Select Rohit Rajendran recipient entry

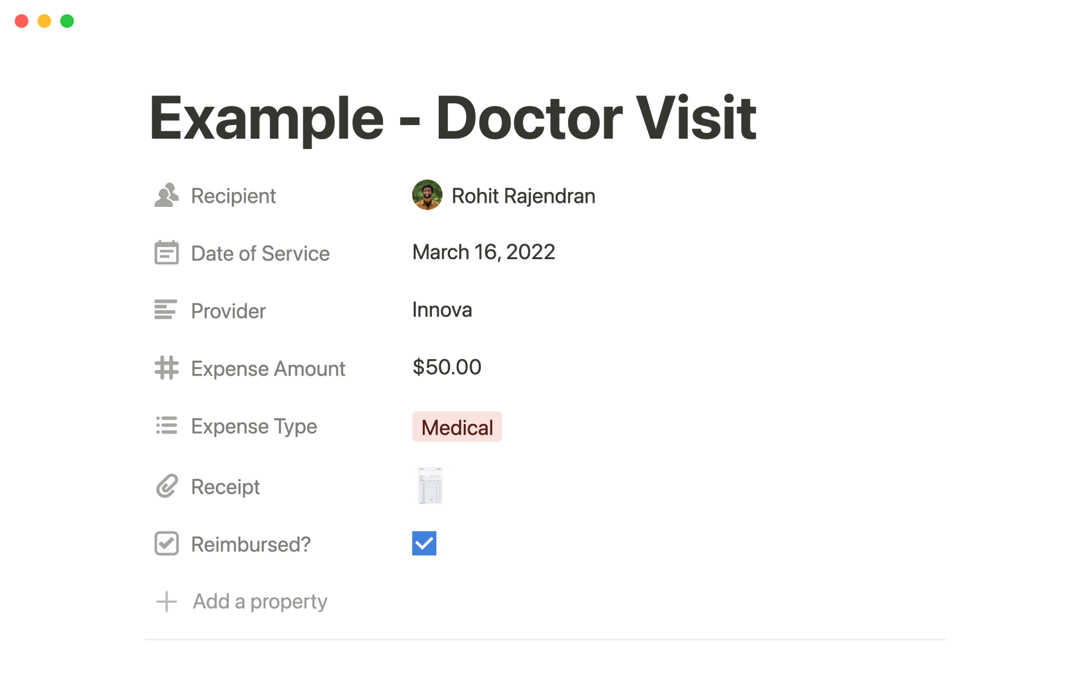tap(522, 196)
